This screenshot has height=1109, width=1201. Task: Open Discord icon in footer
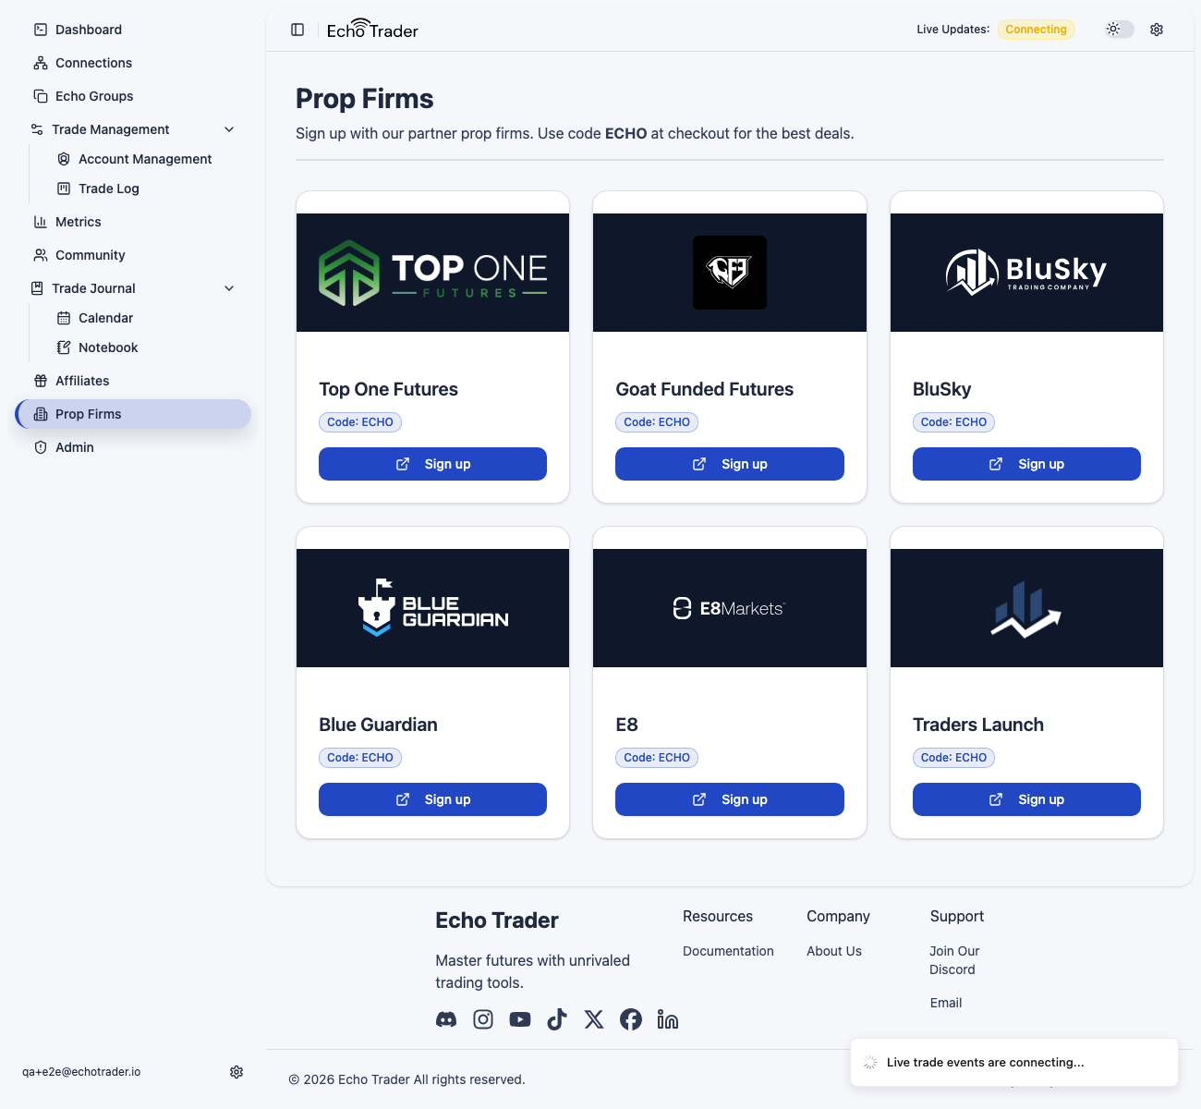[446, 1019]
